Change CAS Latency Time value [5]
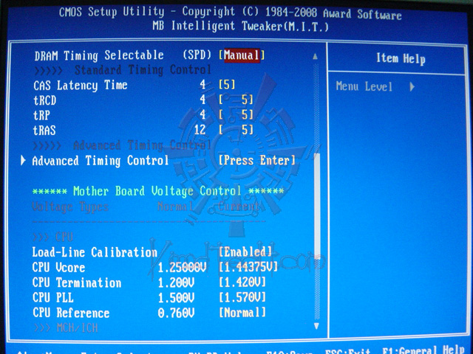This screenshot has width=473, height=354. point(227,85)
